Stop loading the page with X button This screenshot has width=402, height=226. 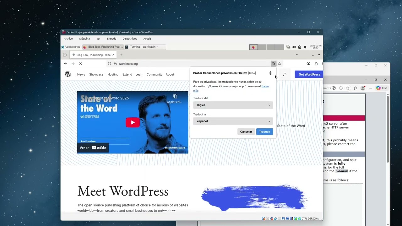point(80,64)
